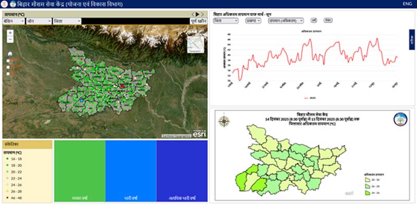Viewport: 417px width, 205px height.
Task: Click the weather centre round logo in header
Action: [x=13, y=4]
